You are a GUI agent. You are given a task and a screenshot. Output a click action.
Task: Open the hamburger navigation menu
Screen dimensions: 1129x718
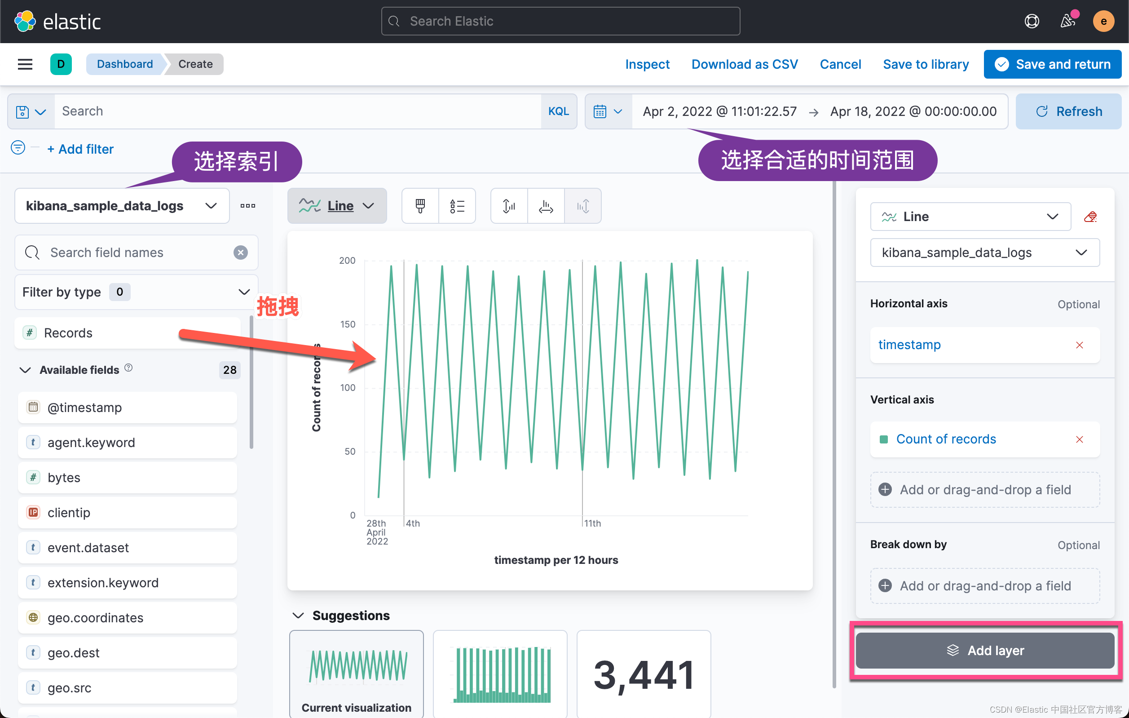pos(25,64)
